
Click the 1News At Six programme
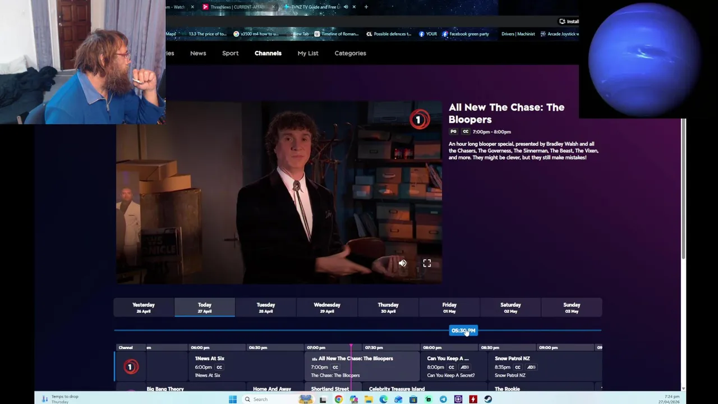tap(246, 367)
